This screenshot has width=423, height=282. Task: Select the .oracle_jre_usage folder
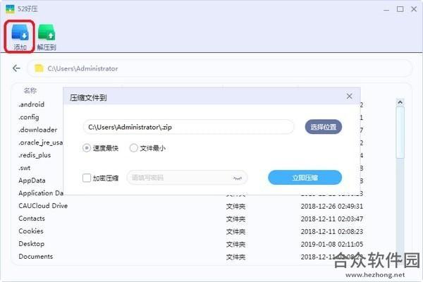40,142
